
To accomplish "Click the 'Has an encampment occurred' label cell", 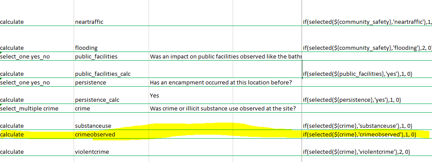I will (221, 82).
